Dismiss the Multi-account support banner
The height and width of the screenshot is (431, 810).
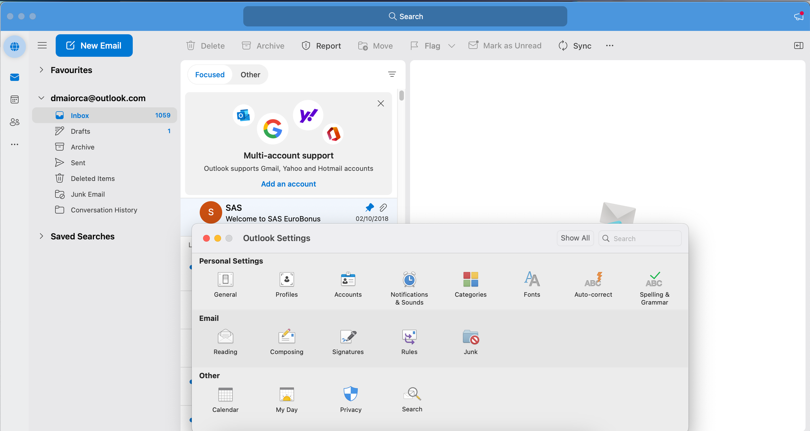pyautogui.click(x=381, y=103)
